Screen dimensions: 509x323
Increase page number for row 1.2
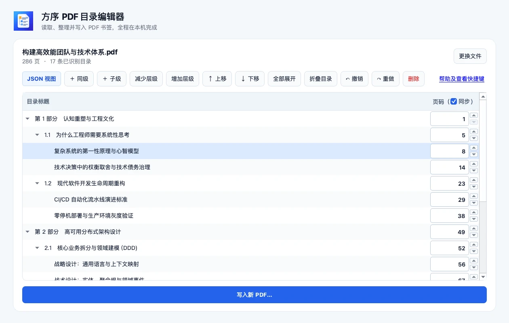click(x=474, y=180)
